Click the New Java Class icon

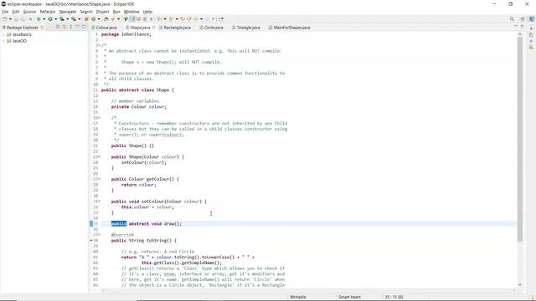(93, 19)
